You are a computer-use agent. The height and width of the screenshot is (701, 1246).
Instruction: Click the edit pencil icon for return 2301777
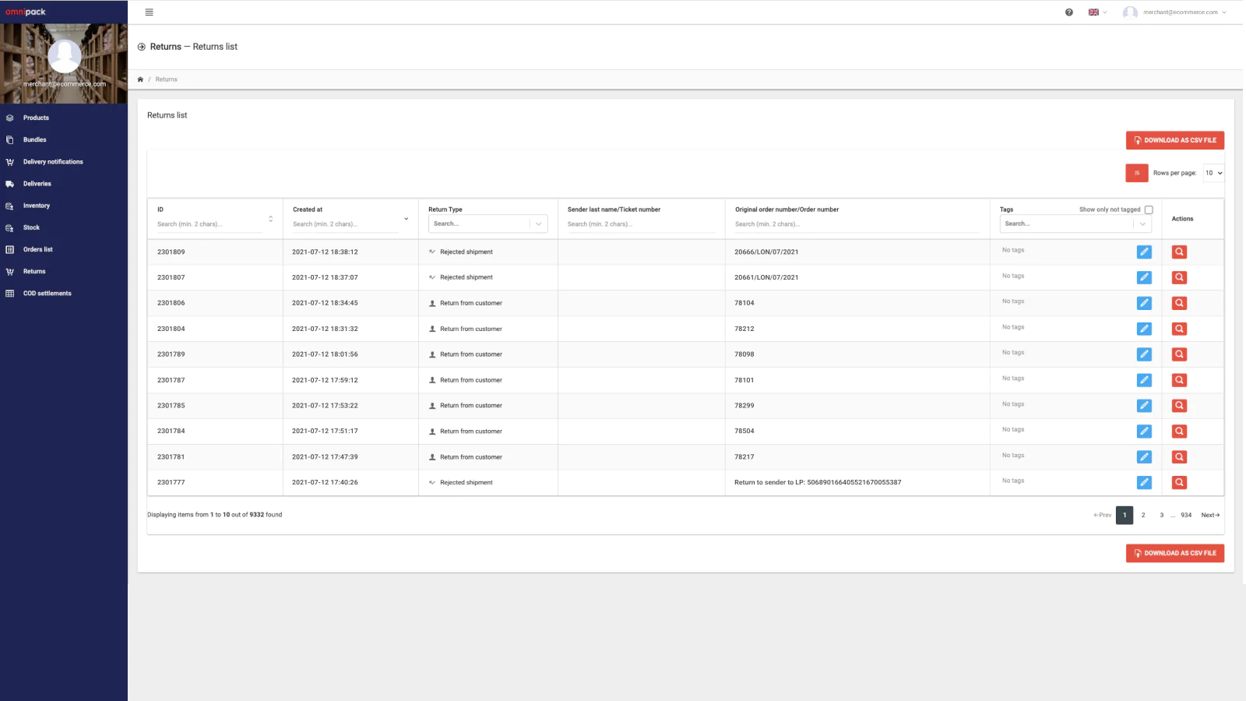1143,482
